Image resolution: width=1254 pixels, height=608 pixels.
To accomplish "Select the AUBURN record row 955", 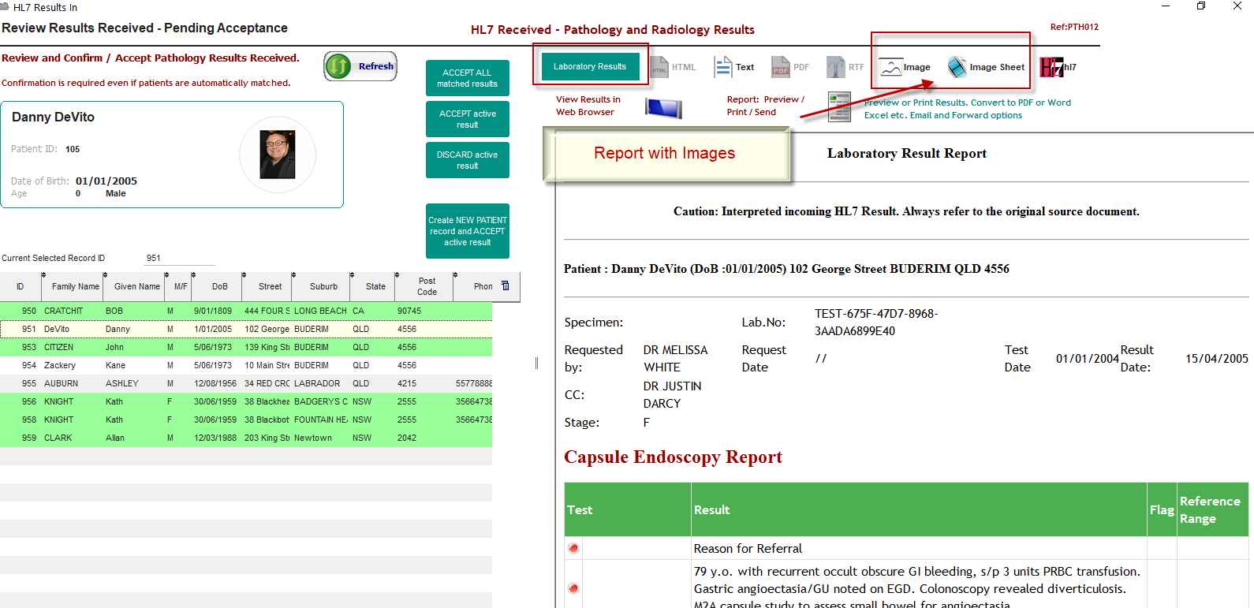I will pyautogui.click(x=246, y=383).
